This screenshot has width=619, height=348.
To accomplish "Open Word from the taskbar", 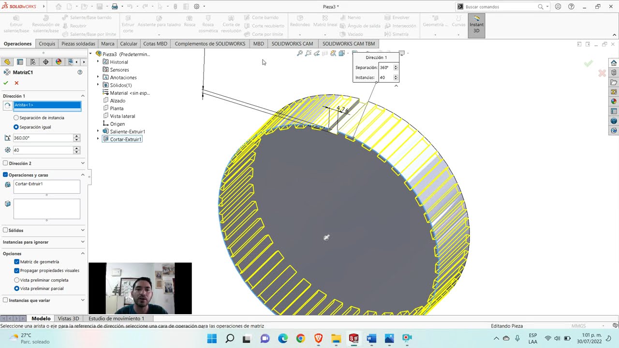I will click(371, 338).
